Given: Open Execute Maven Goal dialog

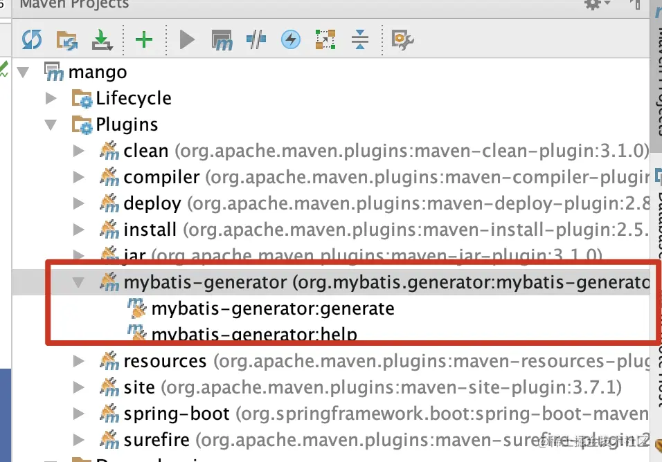Looking at the screenshot, I should pyautogui.click(x=222, y=39).
